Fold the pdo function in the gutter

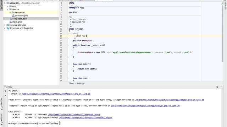68,78
